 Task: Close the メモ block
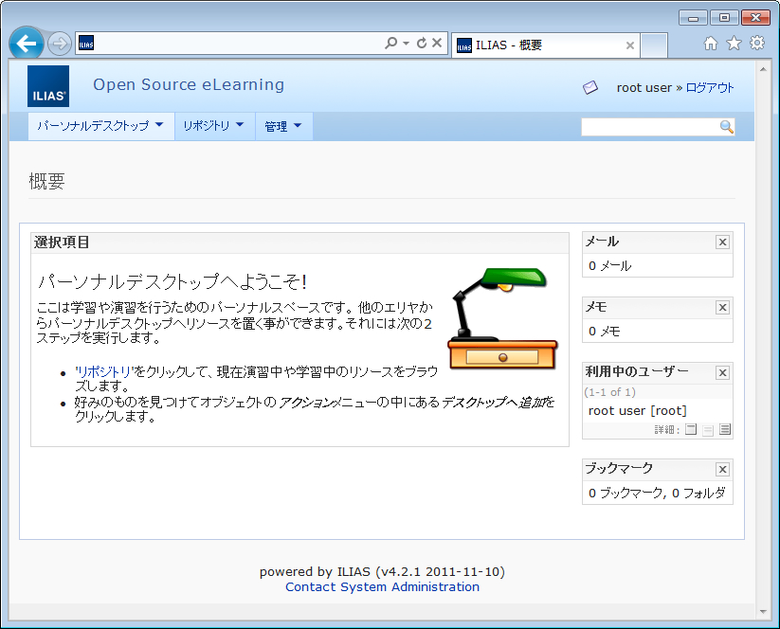(722, 308)
